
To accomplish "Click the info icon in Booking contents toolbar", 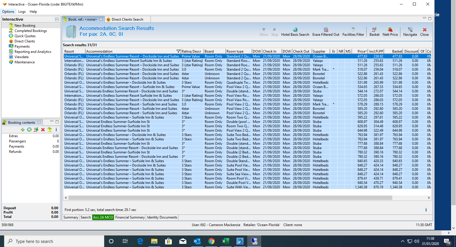I will tap(56, 130).
